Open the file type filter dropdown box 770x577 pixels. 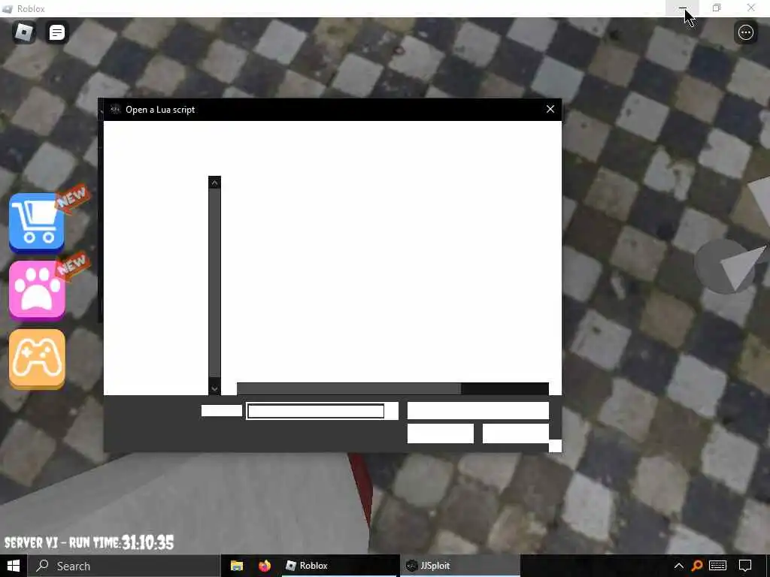click(x=477, y=411)
